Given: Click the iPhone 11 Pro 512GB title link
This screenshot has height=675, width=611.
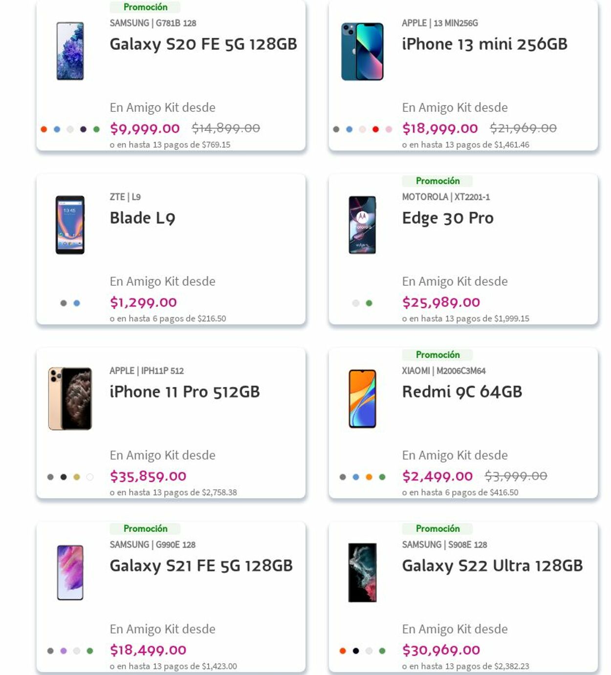Looking at the screenshot, I should point(185,392).
